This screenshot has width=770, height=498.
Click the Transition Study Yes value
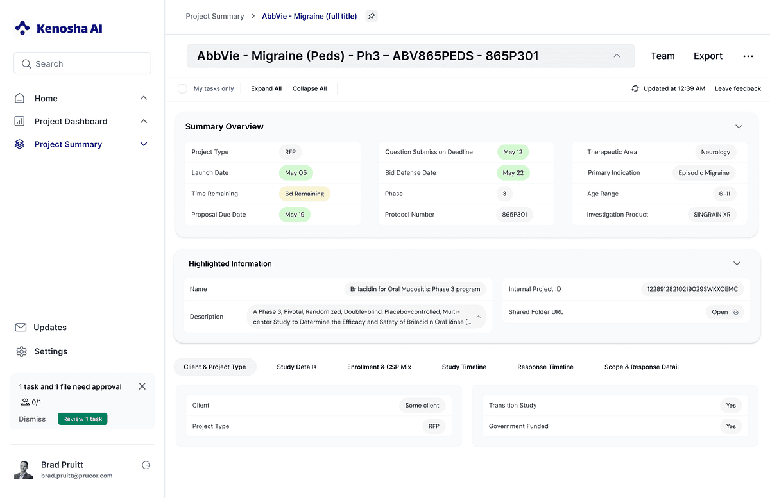point(731,405)
